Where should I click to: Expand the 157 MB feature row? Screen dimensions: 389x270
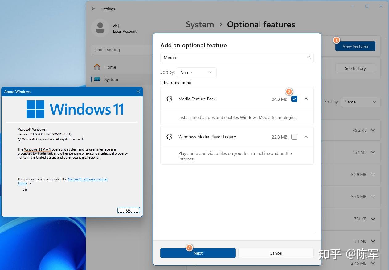point(373,152)
